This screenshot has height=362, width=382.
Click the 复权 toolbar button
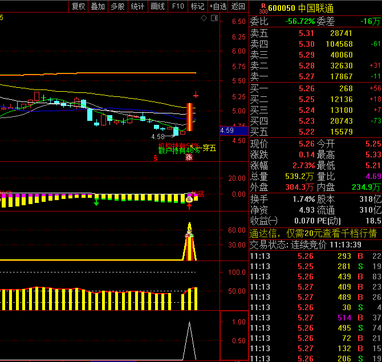point(79,6)
